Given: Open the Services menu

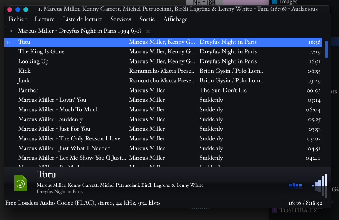Looking at the screenshot, I should click(x=121, y=19).
